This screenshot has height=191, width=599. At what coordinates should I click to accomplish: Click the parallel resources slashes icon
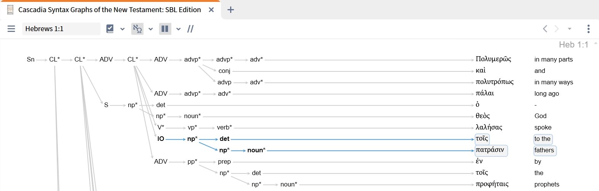(191, 29)
